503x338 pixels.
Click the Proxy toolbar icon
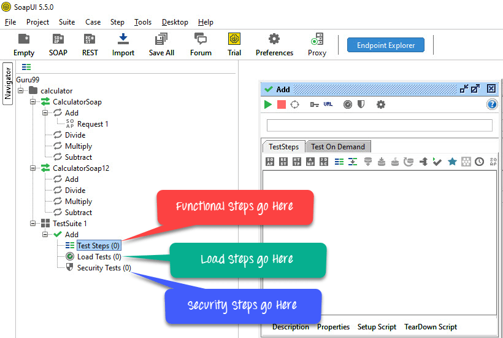click(x=317, y=44)
